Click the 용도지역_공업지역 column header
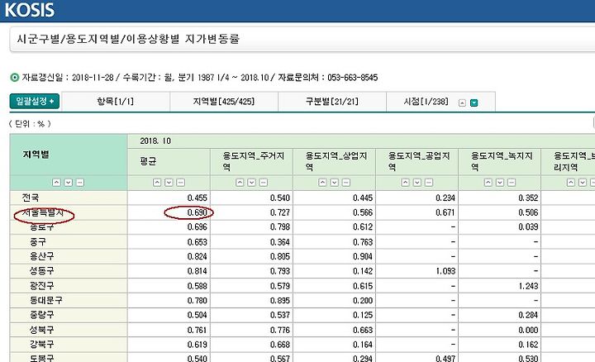 tap(417, 162)
